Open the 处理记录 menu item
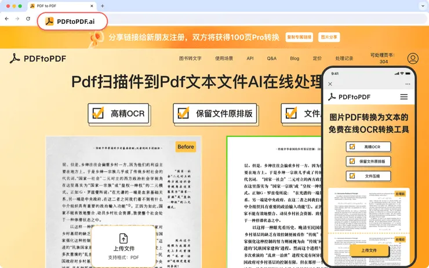This screenshot has width=429, height=268. click(344, 59)
